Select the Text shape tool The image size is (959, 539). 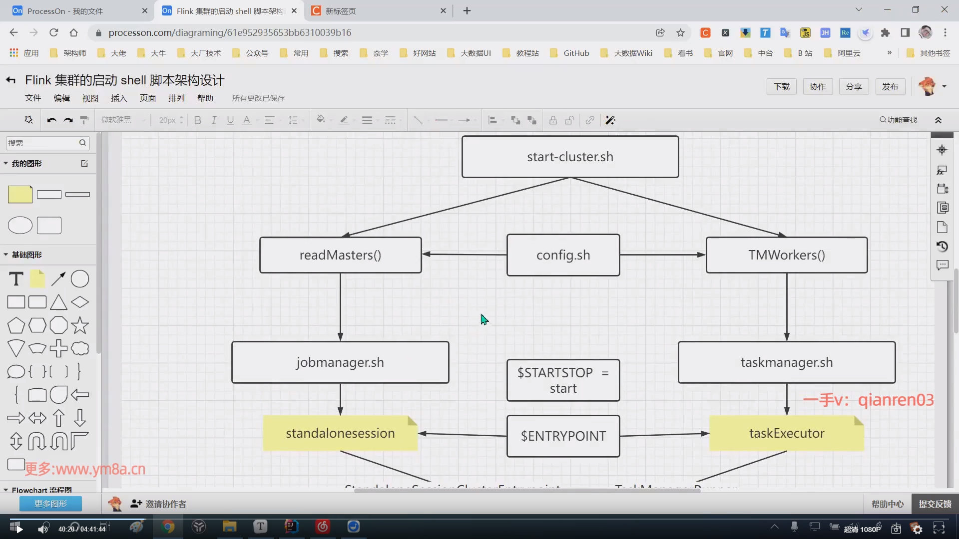click(x=16, y=279)
